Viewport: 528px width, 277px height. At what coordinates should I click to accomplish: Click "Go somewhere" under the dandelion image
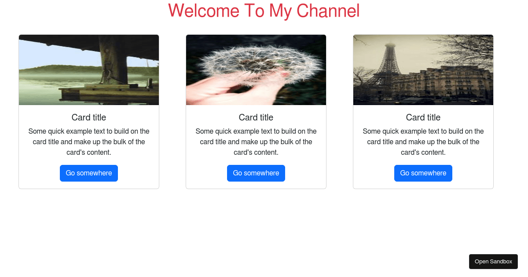(x=256, y=173)
